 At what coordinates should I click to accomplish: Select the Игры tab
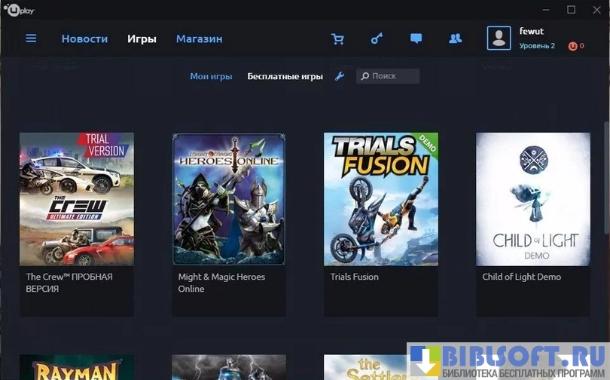[142, 38]
